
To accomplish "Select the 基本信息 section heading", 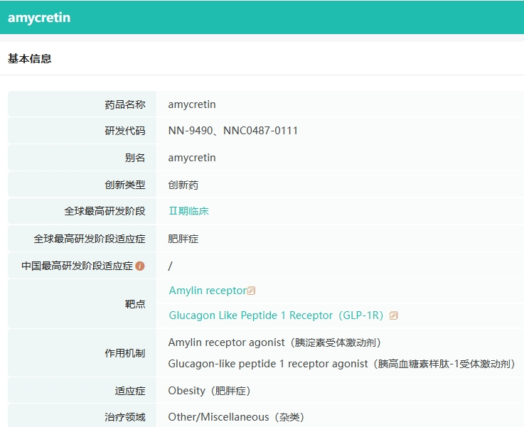I will point(29,59).
